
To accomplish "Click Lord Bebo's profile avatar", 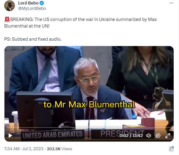I will (x=10, y=6).
